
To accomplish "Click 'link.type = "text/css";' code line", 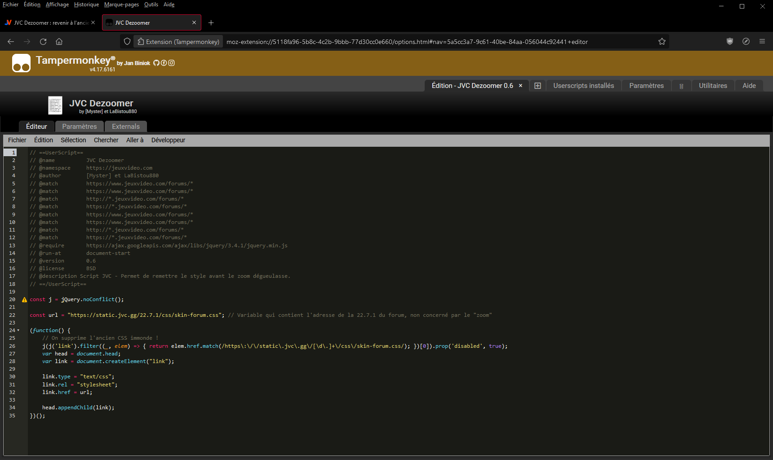I will [x=78, y=377].
